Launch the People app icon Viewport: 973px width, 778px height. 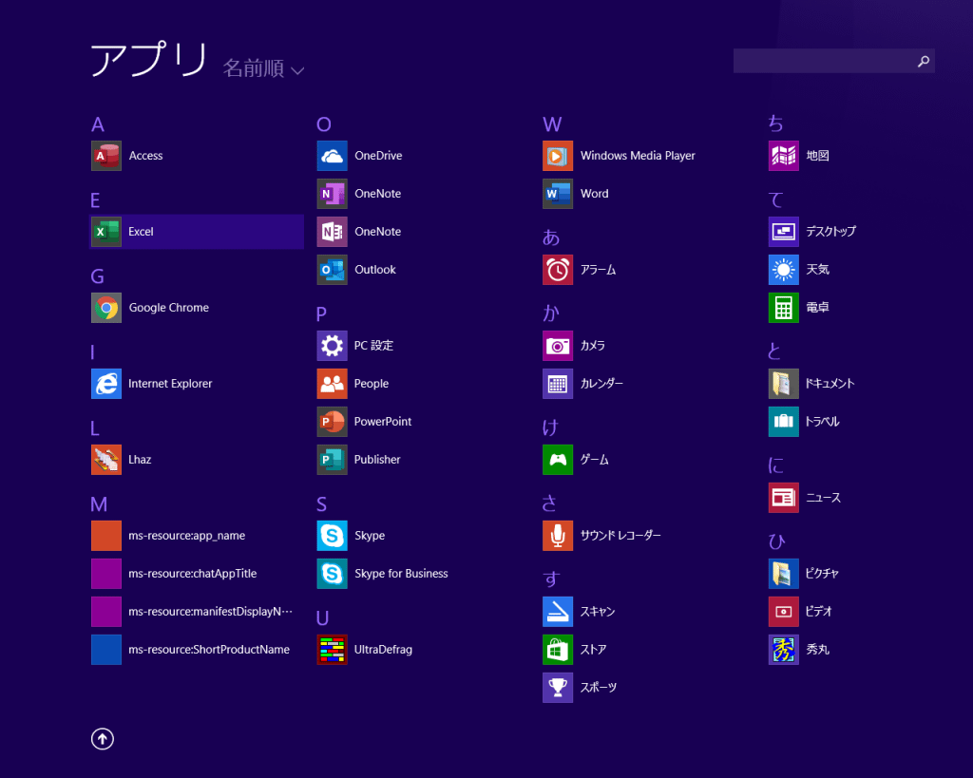point(332,384)
